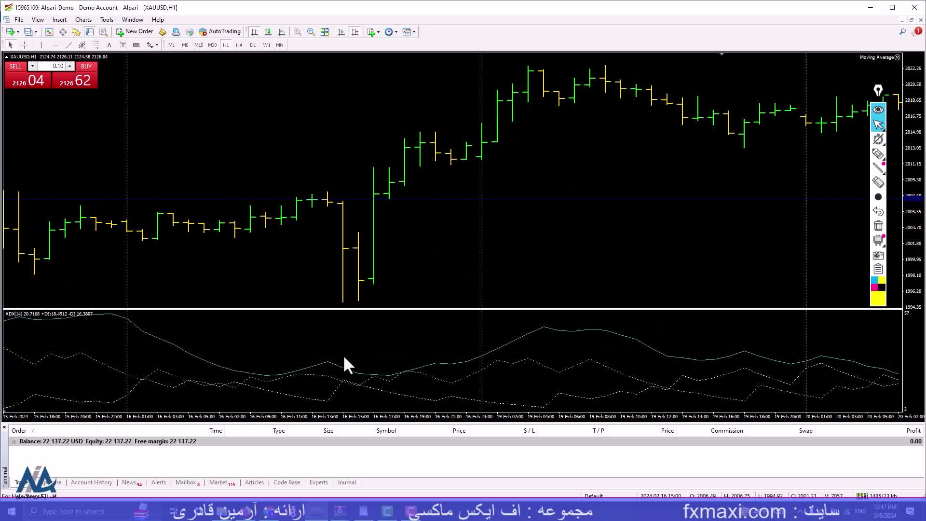The height and width of the screenshot is (521, 926).
Task: Expand the volume size dropdown arrow
Action: 32,66
